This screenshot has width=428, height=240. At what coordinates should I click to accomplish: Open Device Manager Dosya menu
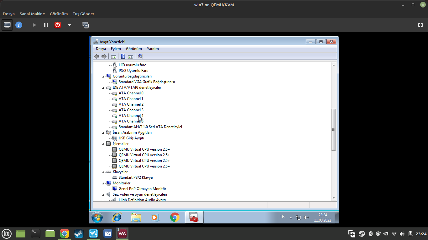(x=101, y=49)
